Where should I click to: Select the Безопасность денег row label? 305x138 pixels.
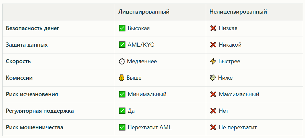[x=32, y=28]
